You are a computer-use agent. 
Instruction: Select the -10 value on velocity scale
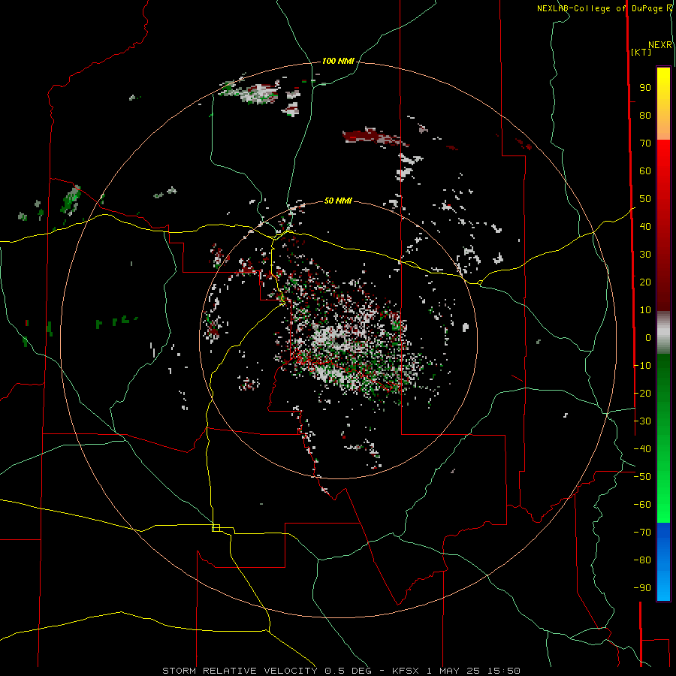coord(642,366)
